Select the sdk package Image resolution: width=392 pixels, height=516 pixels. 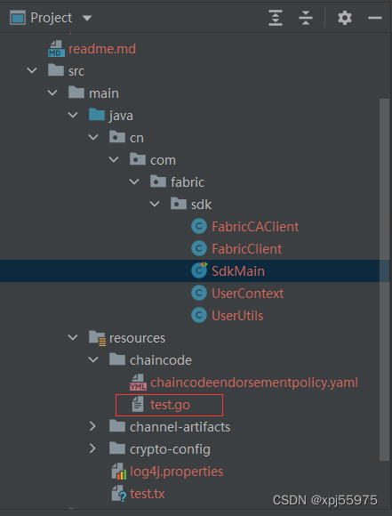click(201, 205)
